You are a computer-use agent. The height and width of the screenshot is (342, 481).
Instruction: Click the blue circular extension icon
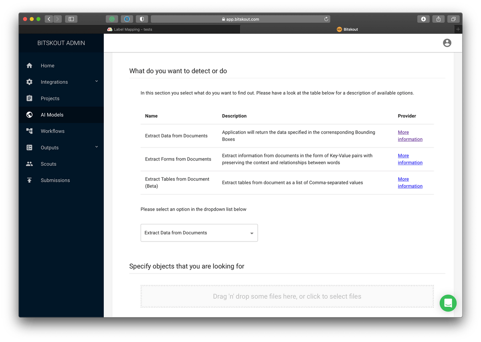pos(127,19)
